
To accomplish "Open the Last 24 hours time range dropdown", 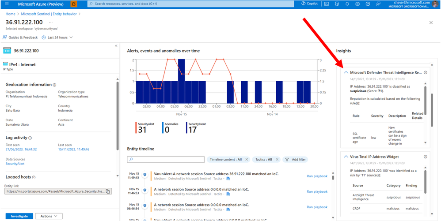I will coord(57,37).
